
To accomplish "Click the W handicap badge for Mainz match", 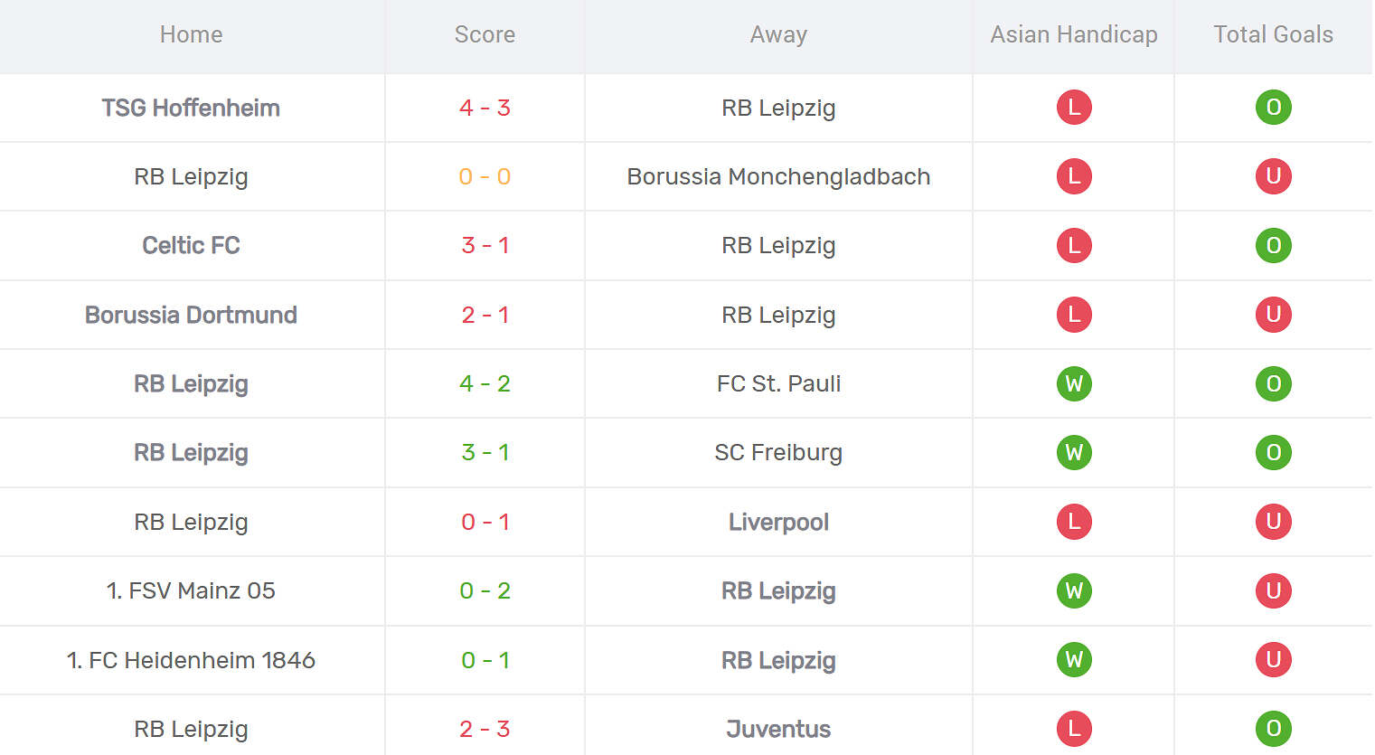I will [x=1074, y=590].
